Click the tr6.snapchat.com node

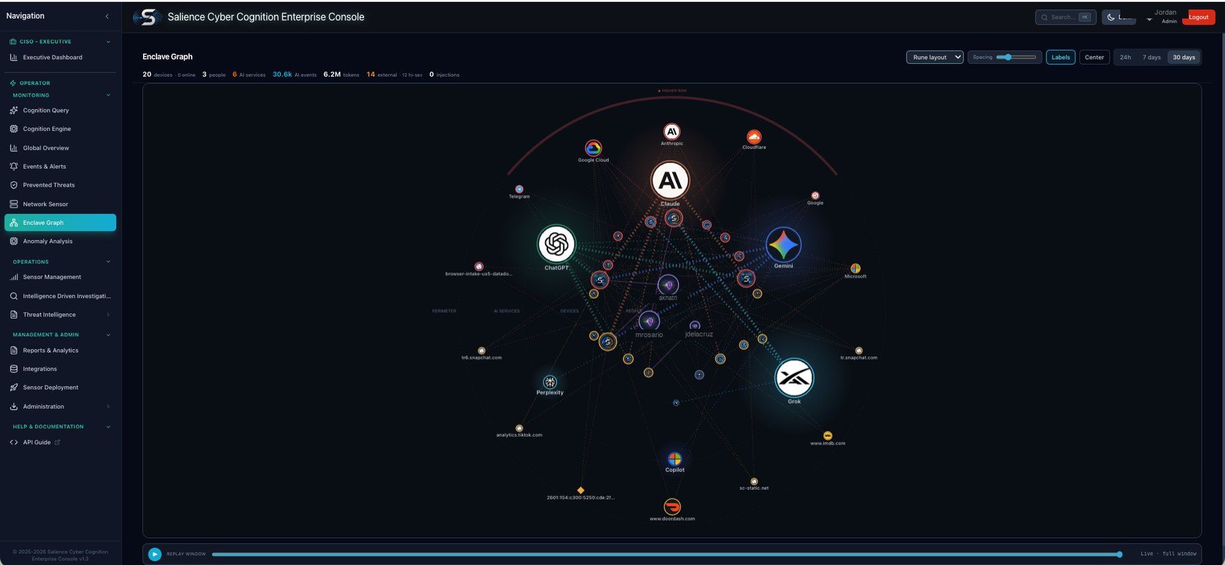click(x=481, y=350)
